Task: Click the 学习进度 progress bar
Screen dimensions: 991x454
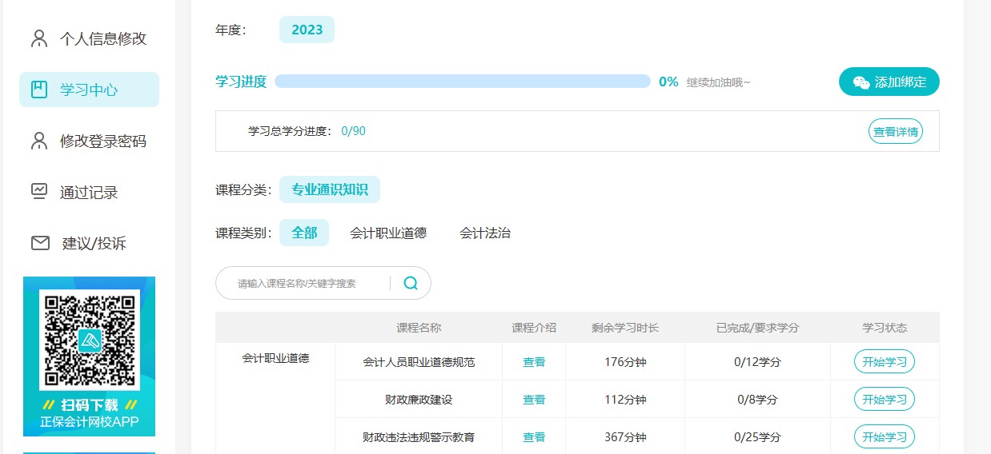Action: tap(462, 82)
